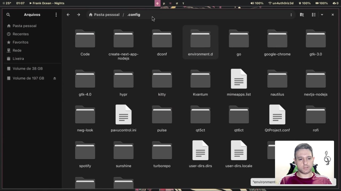Go forward to next folder
This screenshot has height=191, width=341.
tap(78, 15)
